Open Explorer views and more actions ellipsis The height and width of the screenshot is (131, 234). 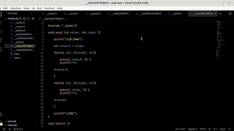31,13
